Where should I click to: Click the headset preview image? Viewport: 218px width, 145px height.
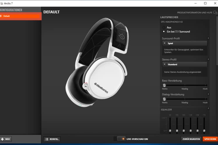click(x=97, y=62)
